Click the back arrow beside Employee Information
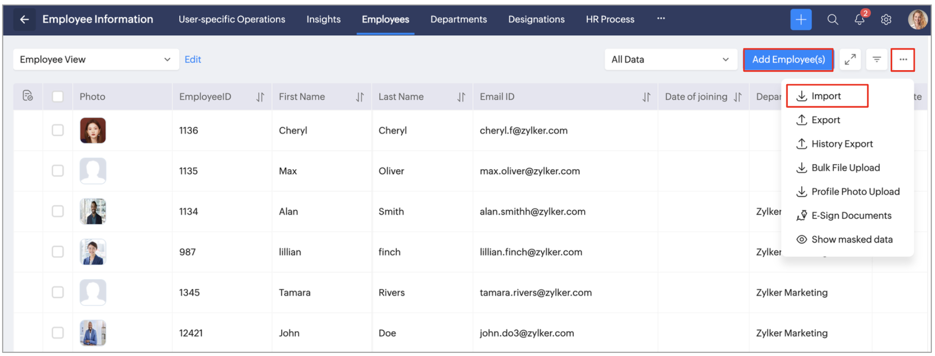 24,20
